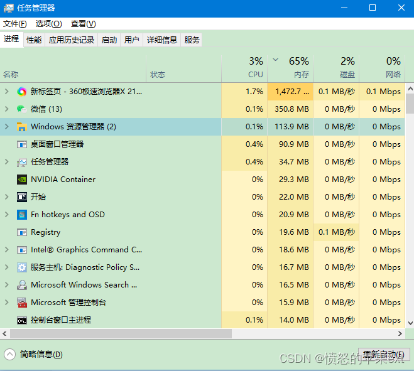414x371 pixels.
Task: Click the WeChat (微信) process icon
Action: tap(22, 109)
